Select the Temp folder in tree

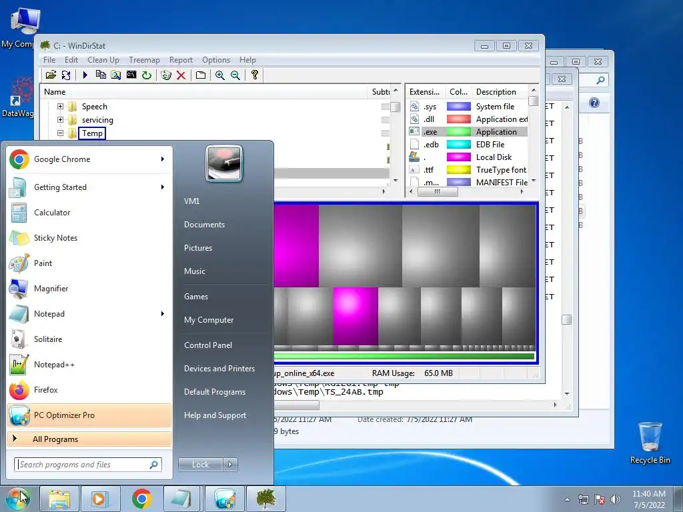pos(92,133)
